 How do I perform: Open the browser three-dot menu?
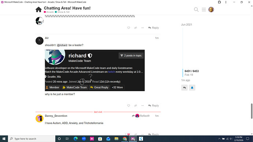coord(226,2)
